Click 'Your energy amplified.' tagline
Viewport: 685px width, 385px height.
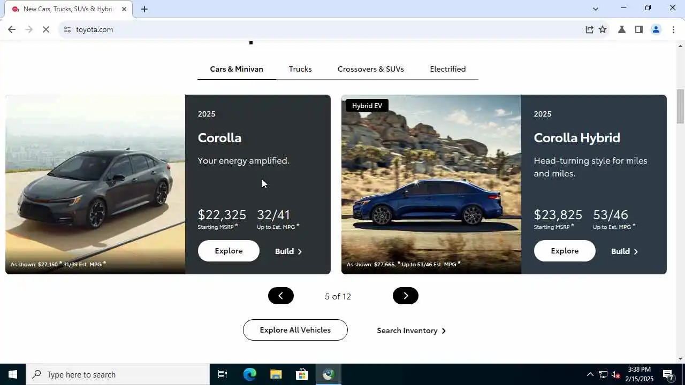[243, 160]
